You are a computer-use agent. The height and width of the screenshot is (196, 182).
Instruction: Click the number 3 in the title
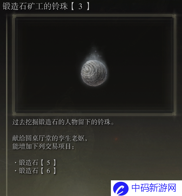tap(80, 6)
